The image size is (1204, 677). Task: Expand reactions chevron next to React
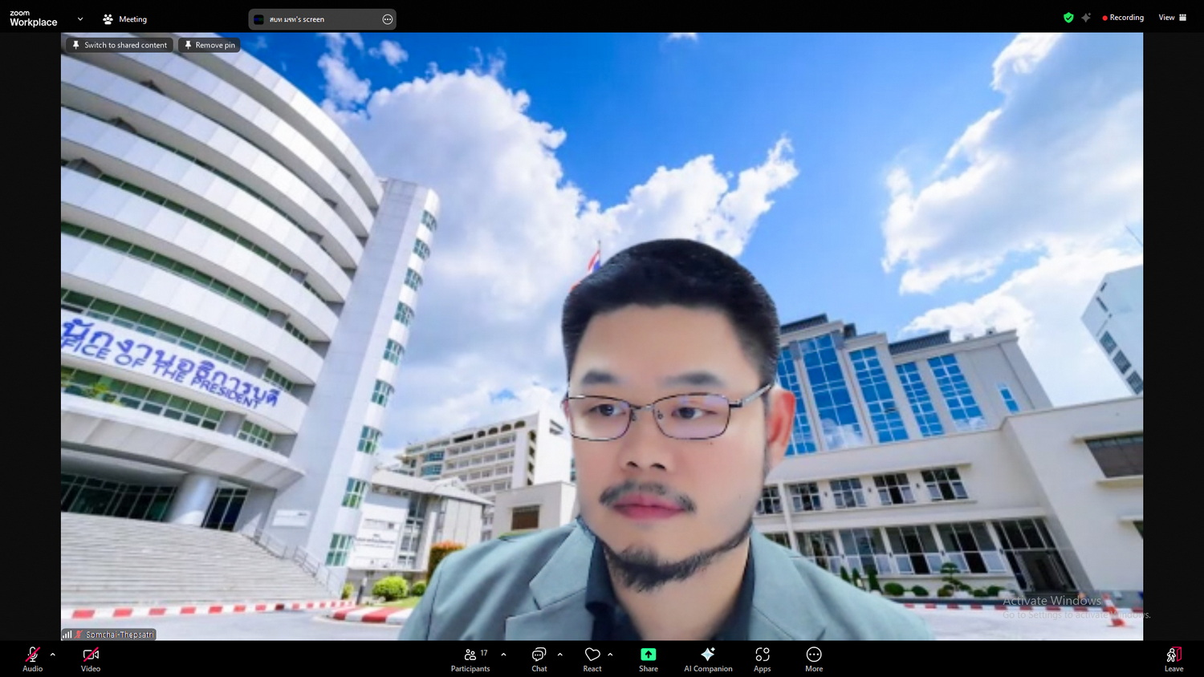point(610,655)
